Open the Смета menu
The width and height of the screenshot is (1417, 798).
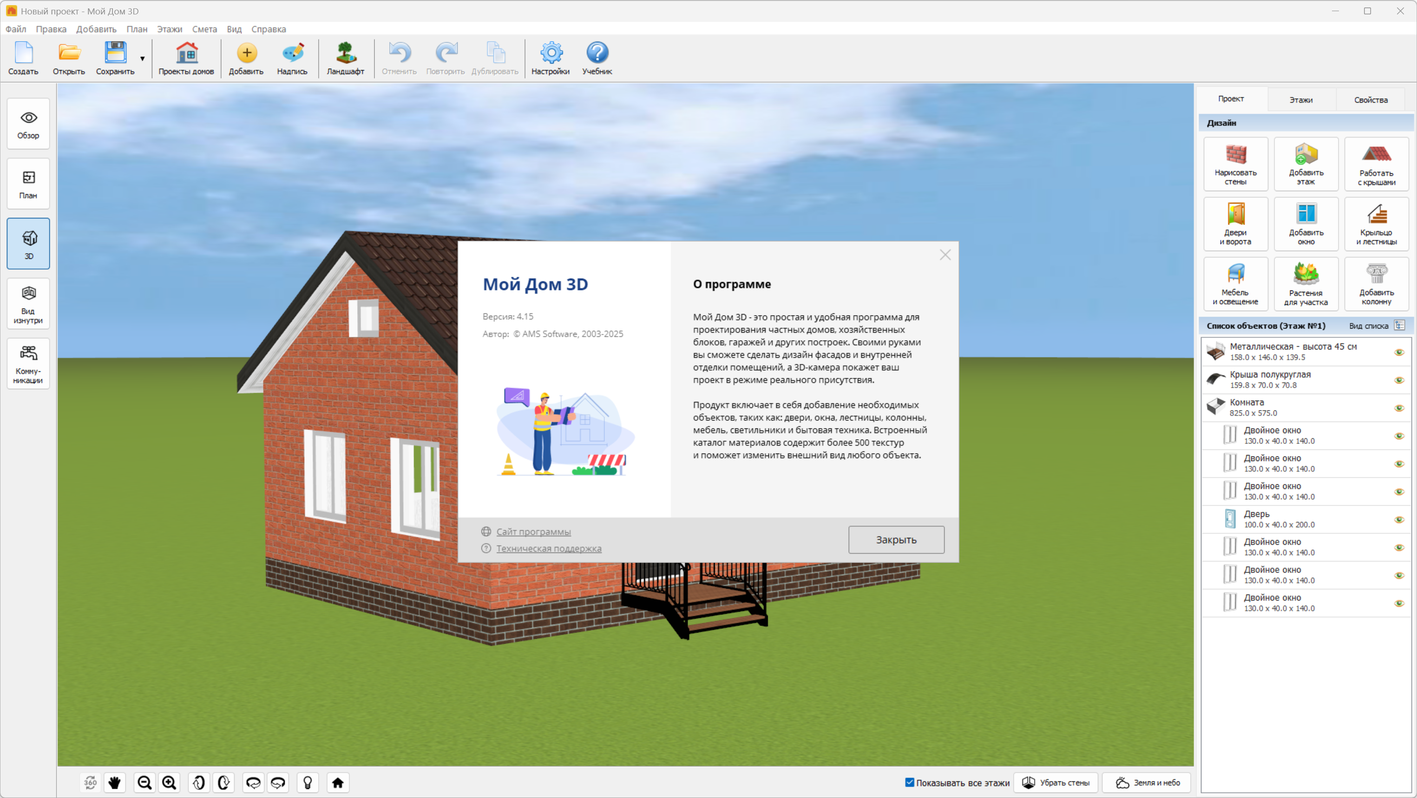pos(204,29)
